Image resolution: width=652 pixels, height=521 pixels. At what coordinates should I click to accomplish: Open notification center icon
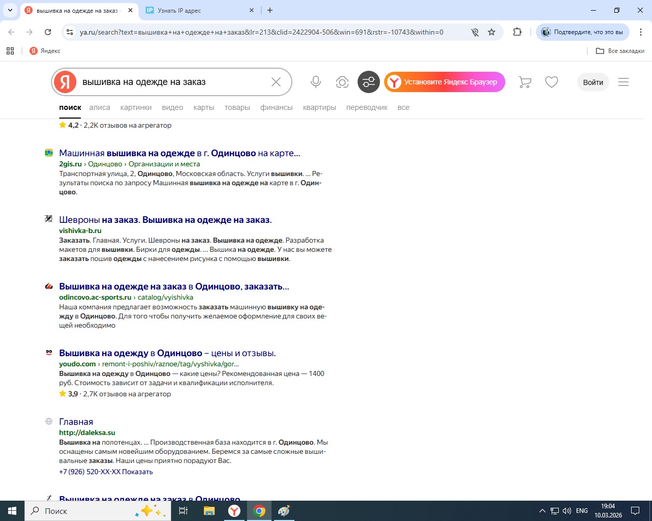pos(635,511)
